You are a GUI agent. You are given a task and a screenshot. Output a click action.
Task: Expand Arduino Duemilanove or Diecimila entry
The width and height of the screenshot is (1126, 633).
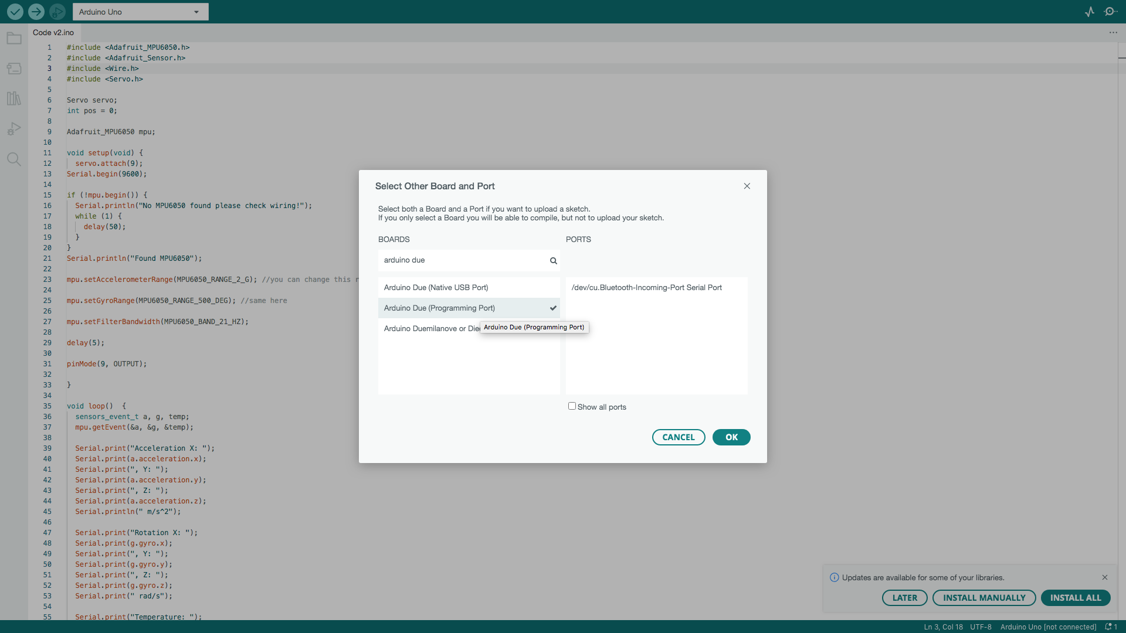[x=429, y=328]
